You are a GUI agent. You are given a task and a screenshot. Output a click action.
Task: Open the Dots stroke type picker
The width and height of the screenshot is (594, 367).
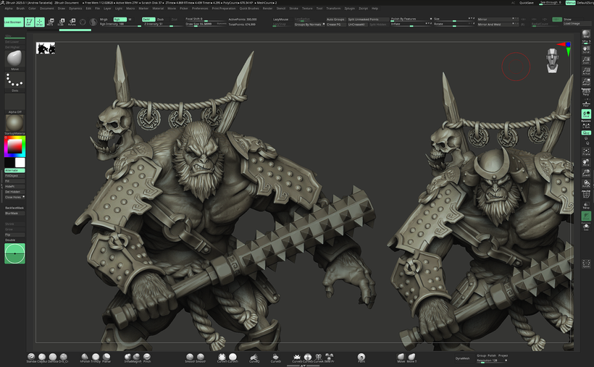coord(14,81)
